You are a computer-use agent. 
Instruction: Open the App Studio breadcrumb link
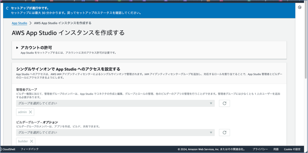(20, 23)
